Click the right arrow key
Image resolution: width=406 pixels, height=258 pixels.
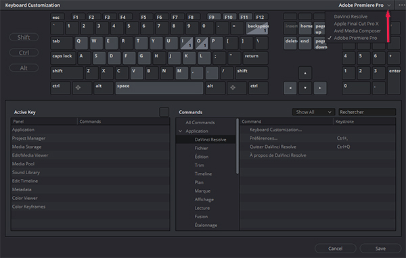(x=320, y=88)
